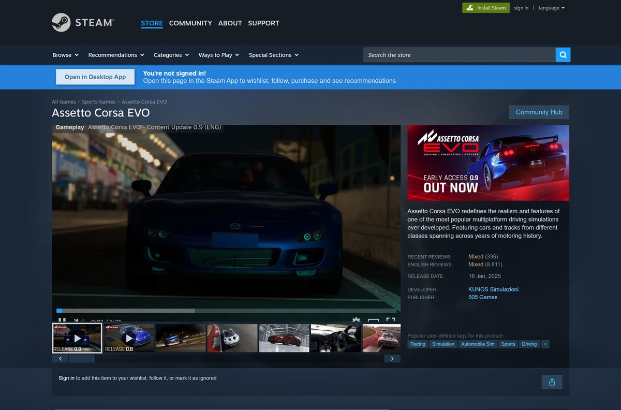Open the ABOUT tab
621x410 pixels.
(x=230, y=23)
